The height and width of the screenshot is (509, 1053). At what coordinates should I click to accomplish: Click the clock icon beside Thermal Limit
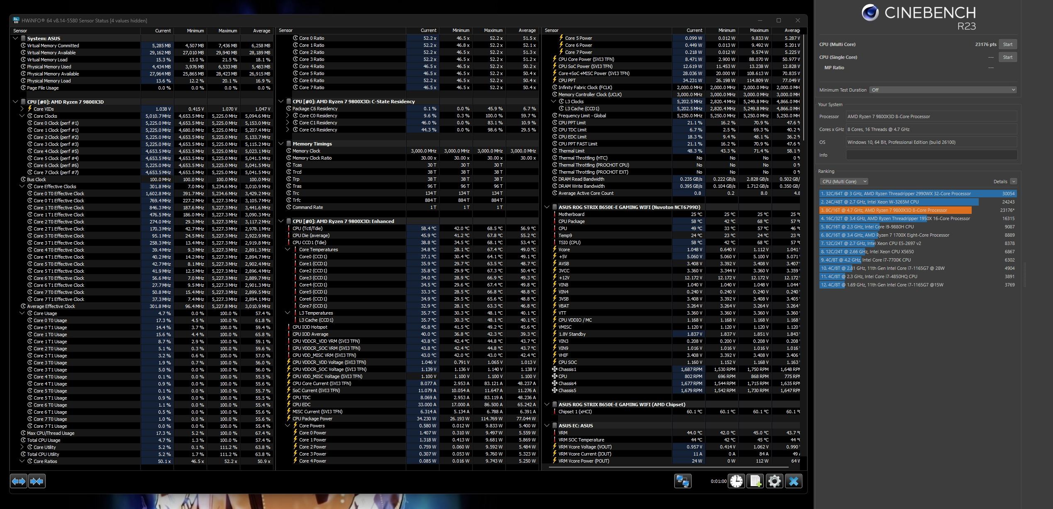coord(555,151)
